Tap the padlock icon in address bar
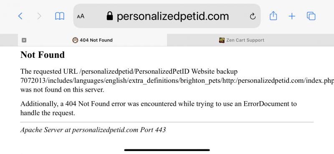 [x=109, y=16]
